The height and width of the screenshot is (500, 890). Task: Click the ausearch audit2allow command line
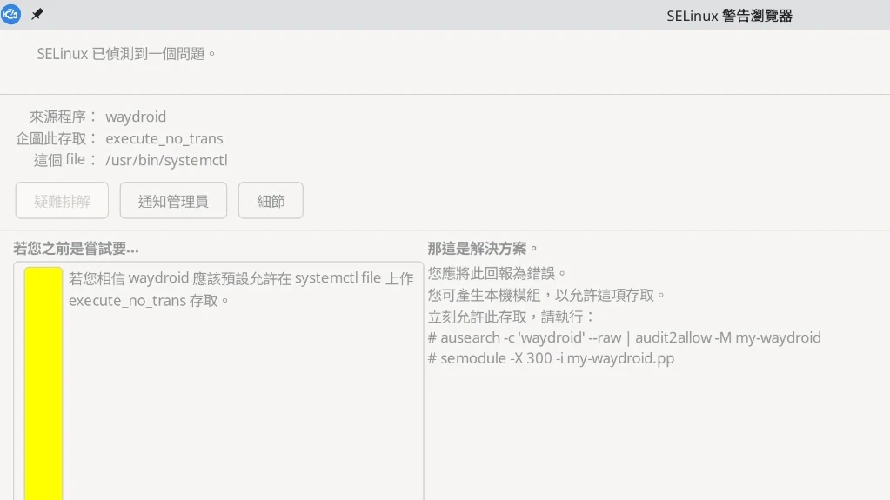(x=624, y=337)
